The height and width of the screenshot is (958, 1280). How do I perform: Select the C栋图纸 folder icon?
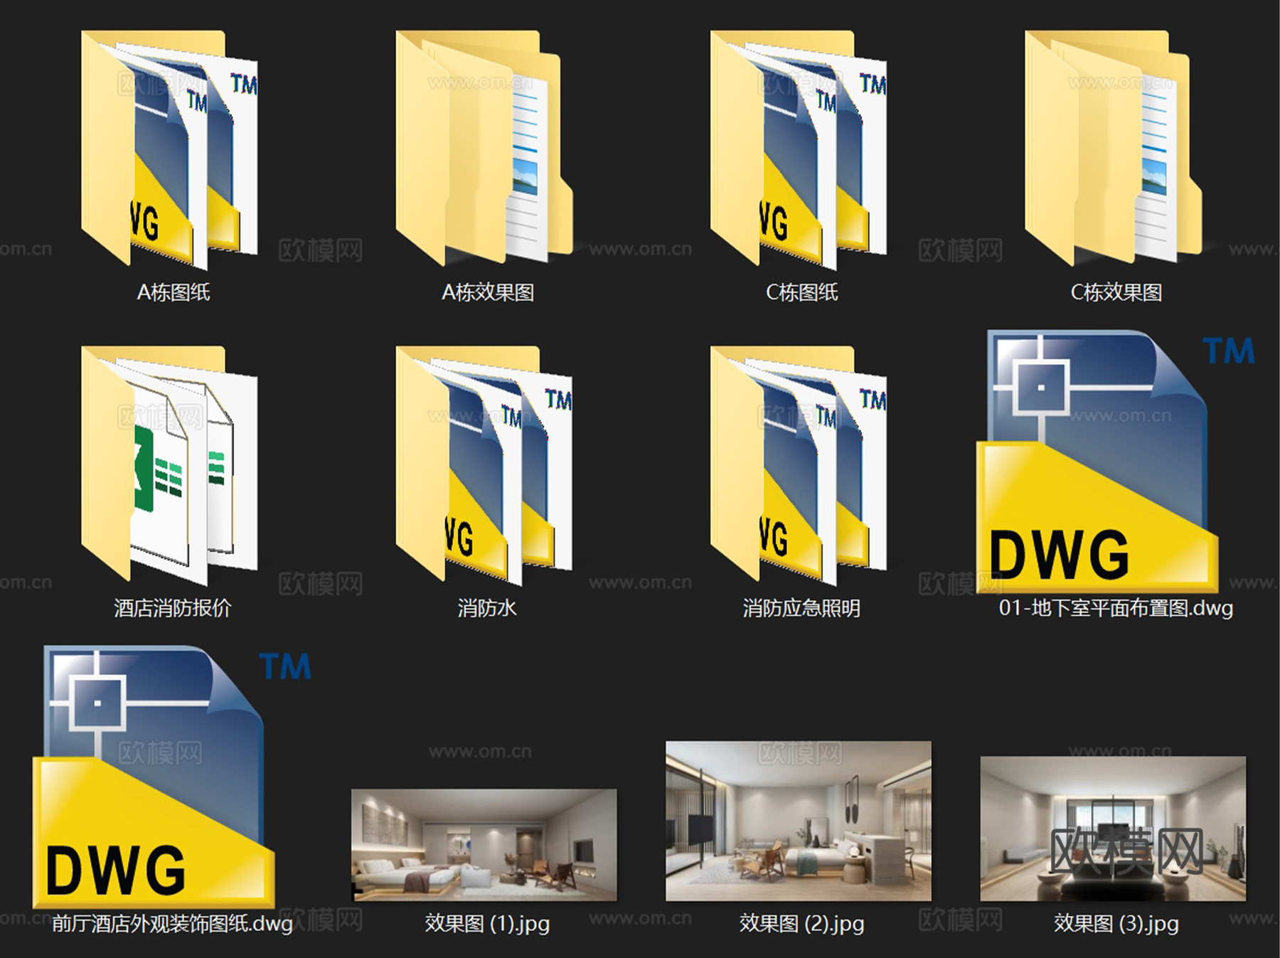(x=799, y=150)
